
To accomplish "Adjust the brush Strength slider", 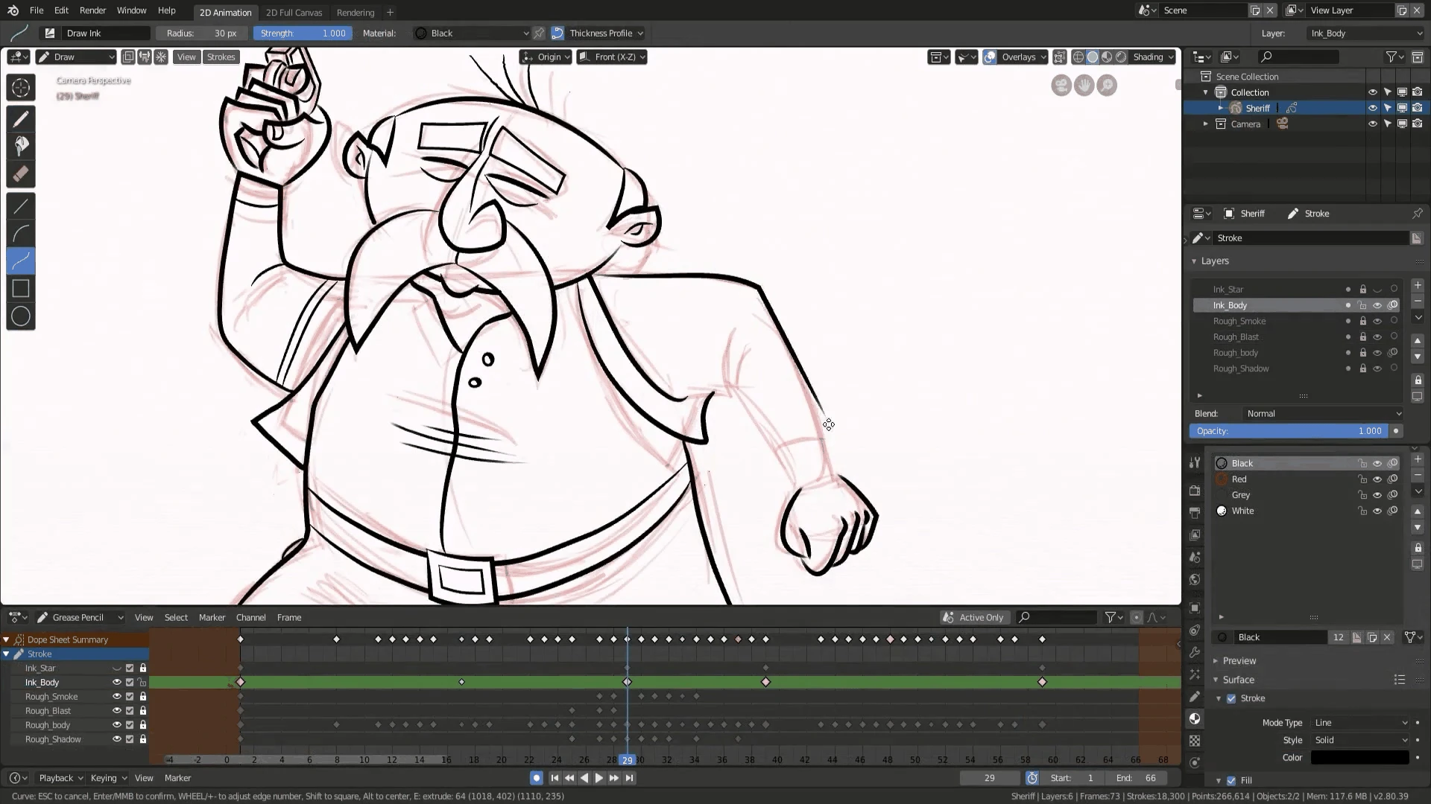I will (301, 33).
